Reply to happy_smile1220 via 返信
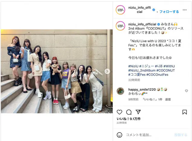The height and width of the screenshot is (141, 192). point(168,99)
